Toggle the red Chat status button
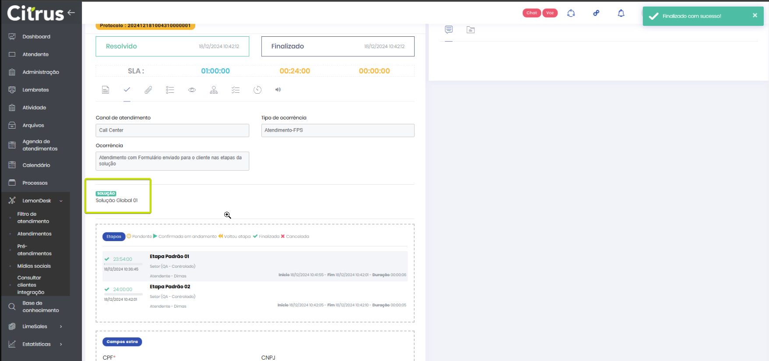The height and width of the screenshot is (361, 769). (532, 13)
